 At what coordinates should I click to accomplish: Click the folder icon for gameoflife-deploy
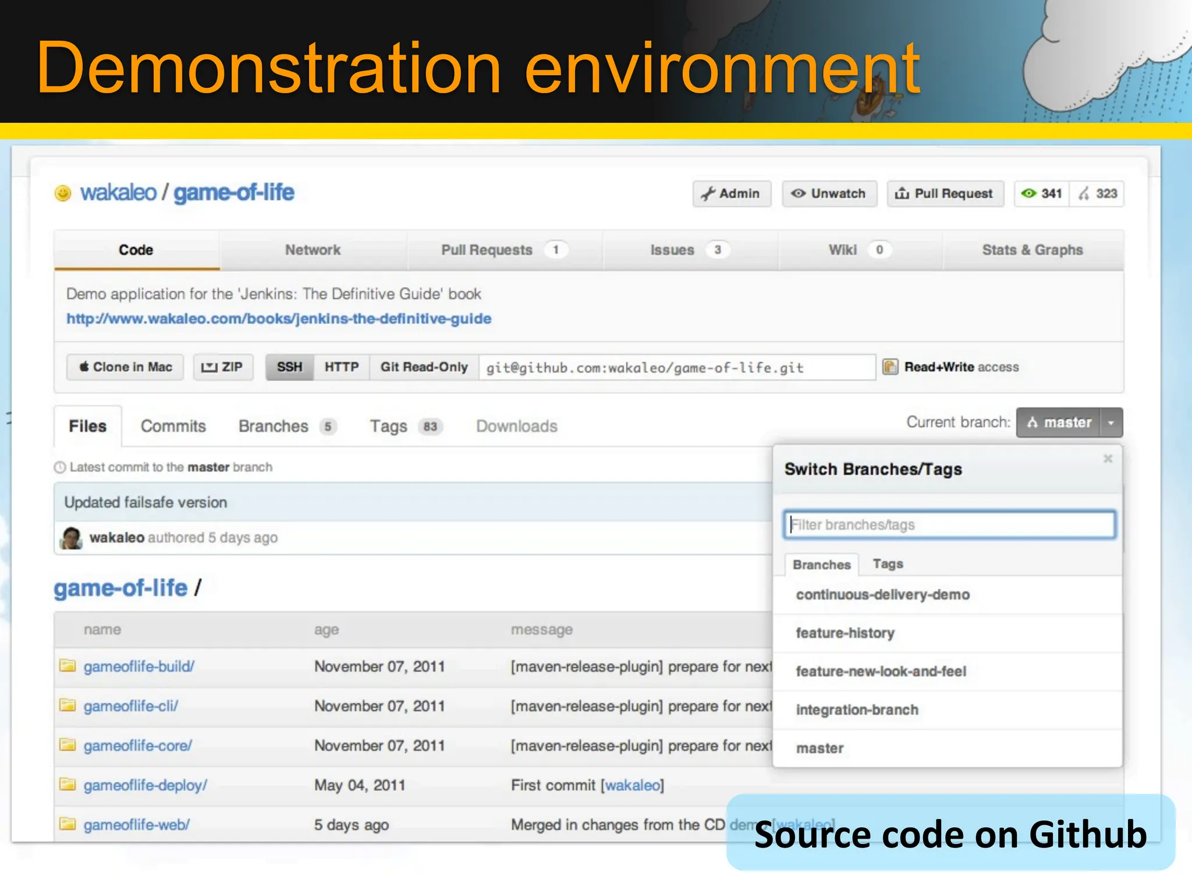coord(68,784)
